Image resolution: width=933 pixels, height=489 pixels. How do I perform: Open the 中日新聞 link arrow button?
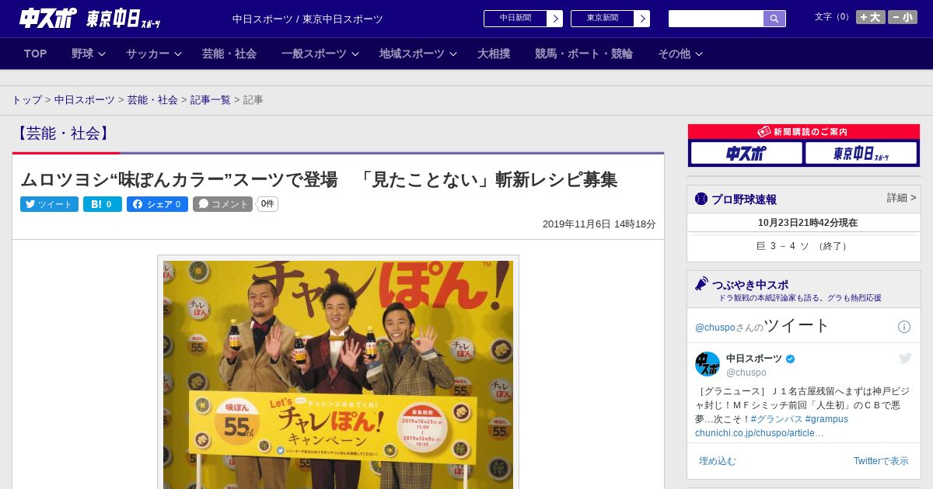point(555,19)
